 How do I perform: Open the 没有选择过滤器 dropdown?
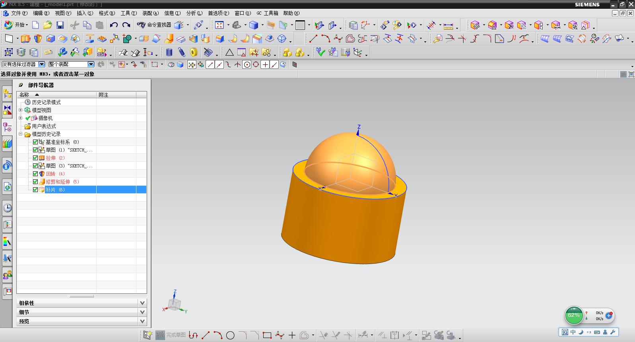[x=42, y=64]
